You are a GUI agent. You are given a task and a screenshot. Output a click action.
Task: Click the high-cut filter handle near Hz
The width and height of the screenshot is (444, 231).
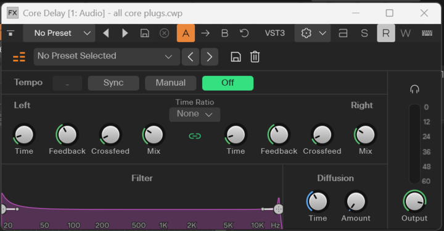(278, 209)
